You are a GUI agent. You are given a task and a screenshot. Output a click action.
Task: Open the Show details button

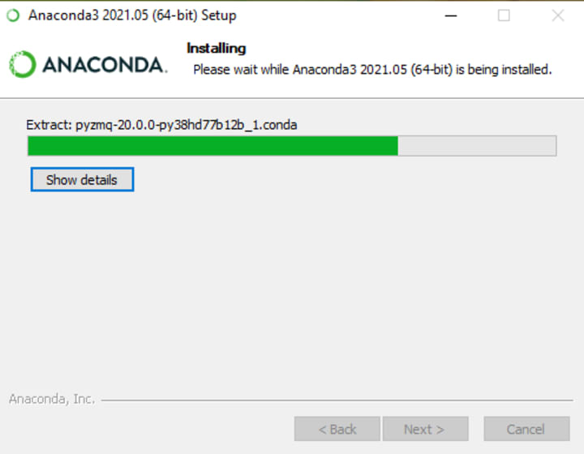[x=82, y=180]
